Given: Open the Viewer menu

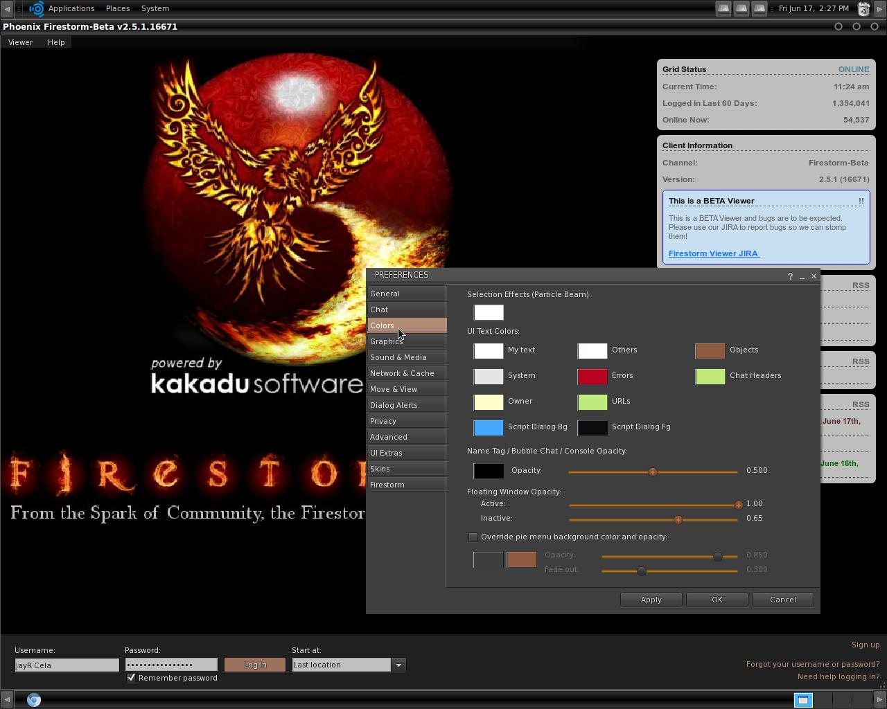Looking at the screenshot, I should [20, 42].
